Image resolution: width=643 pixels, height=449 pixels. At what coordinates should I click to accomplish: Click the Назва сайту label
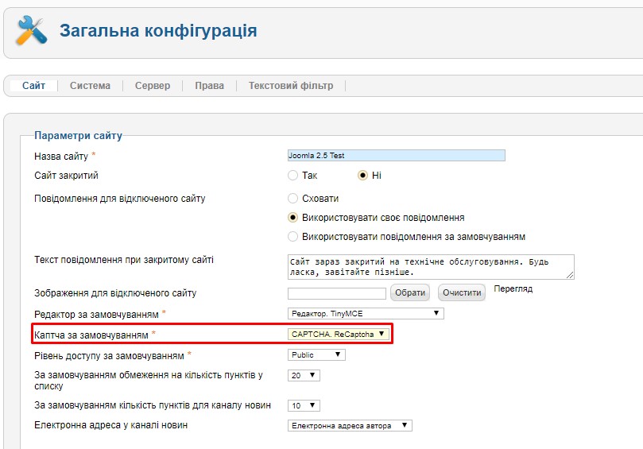61,157
